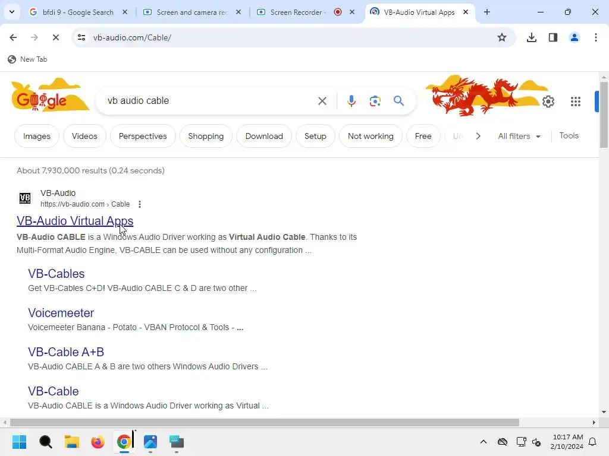Submit search with magnifier icon
The image size is (609, 456).
click(x=398, y=101)
